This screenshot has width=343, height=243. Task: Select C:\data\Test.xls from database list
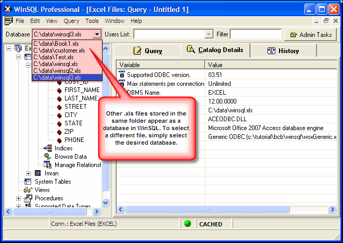(67, 57)
